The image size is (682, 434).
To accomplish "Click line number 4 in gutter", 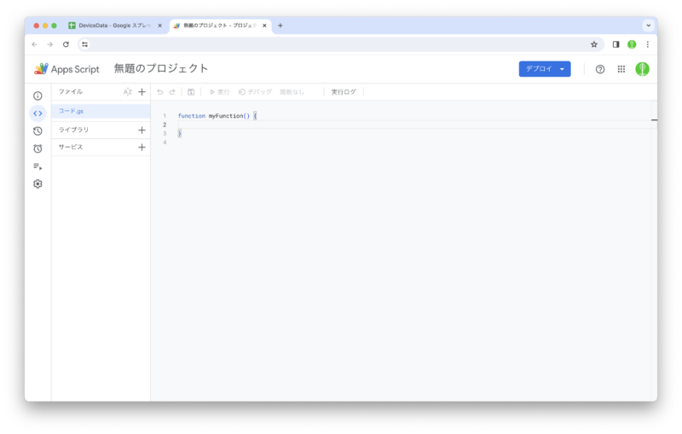I will [x=165, y=142].
